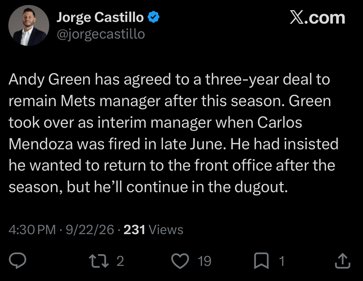The height and width of the screenshot is (281, 363).
Task: Click the bookmark count 1
Action: (281, 261)
